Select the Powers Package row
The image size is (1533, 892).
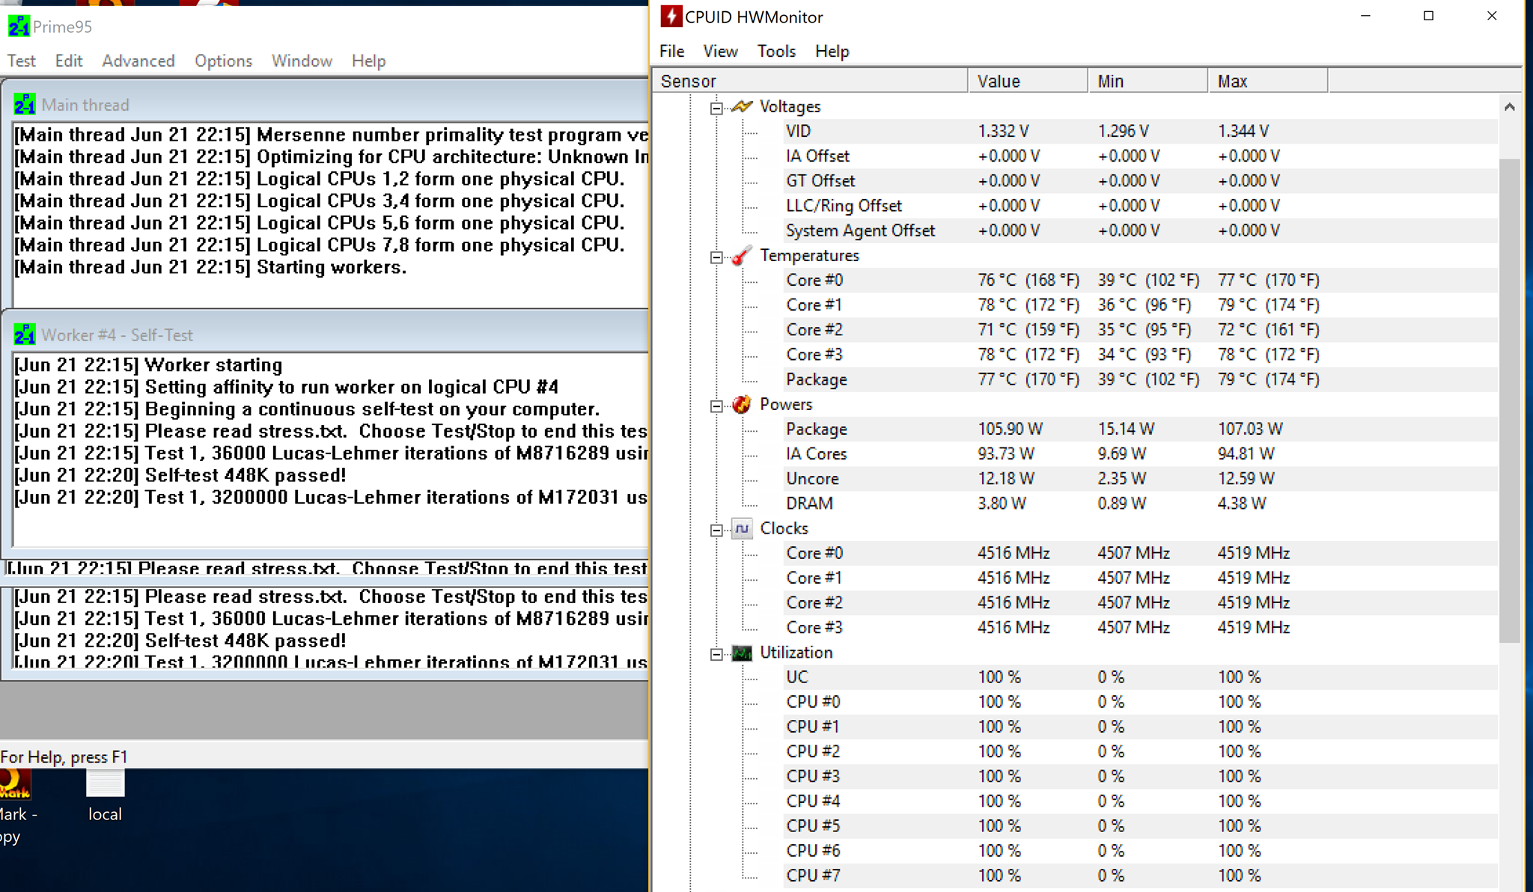tap(1139, 429)
